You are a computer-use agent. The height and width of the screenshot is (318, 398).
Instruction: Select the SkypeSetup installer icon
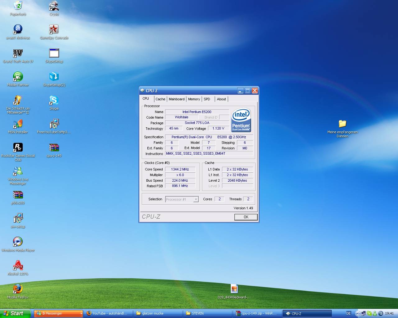[x=54, y=53]
